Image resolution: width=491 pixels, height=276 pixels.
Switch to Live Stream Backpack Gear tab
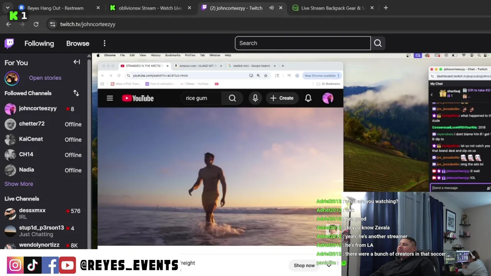coord(333,8)
